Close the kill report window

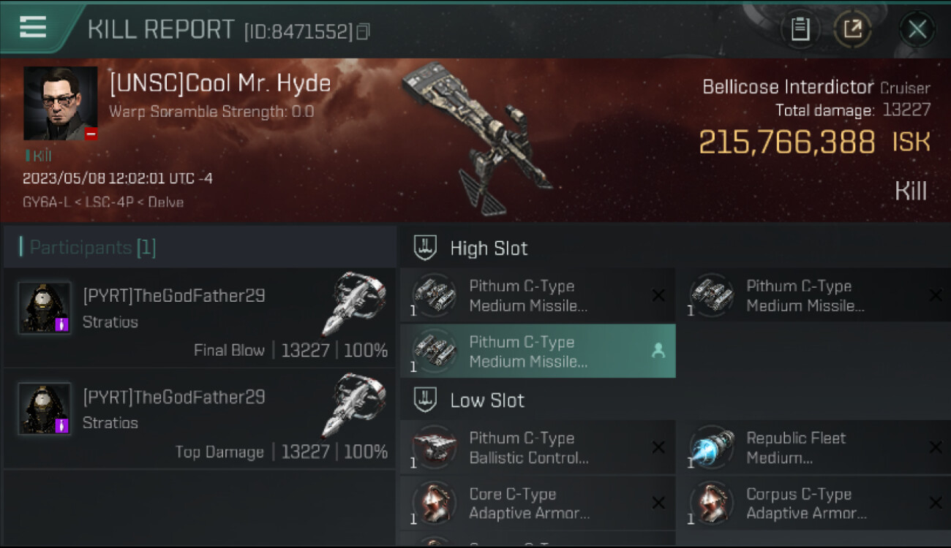point(917,29)
